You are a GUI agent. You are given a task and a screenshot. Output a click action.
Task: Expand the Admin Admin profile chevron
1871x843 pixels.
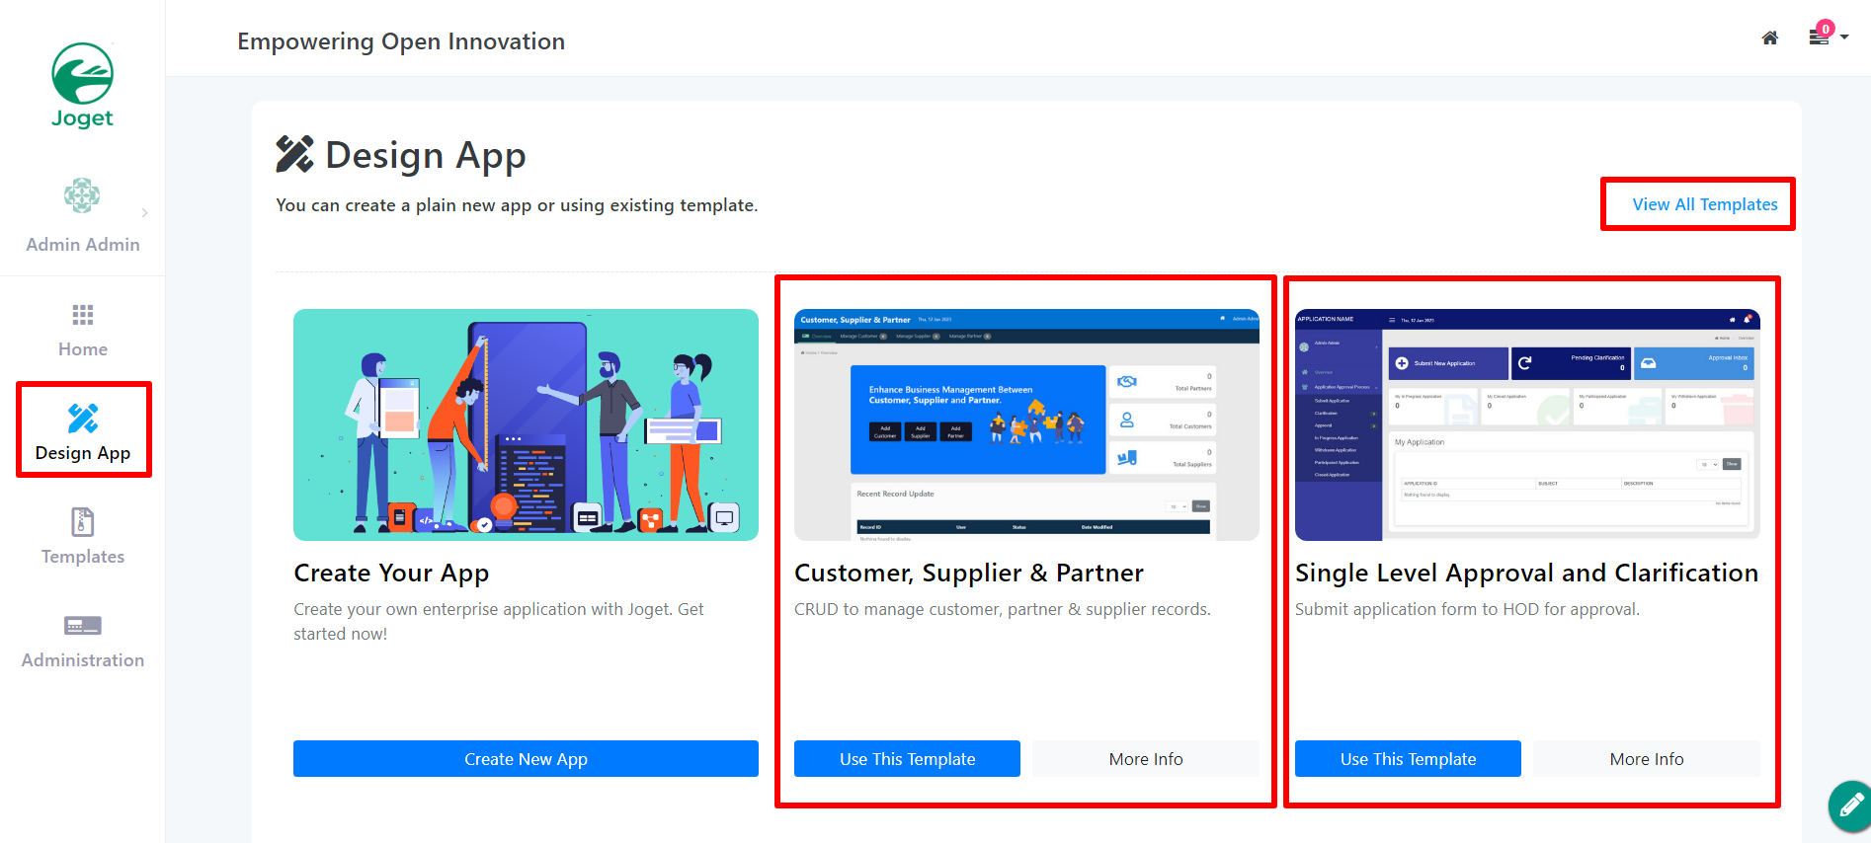tap(145, 212)
